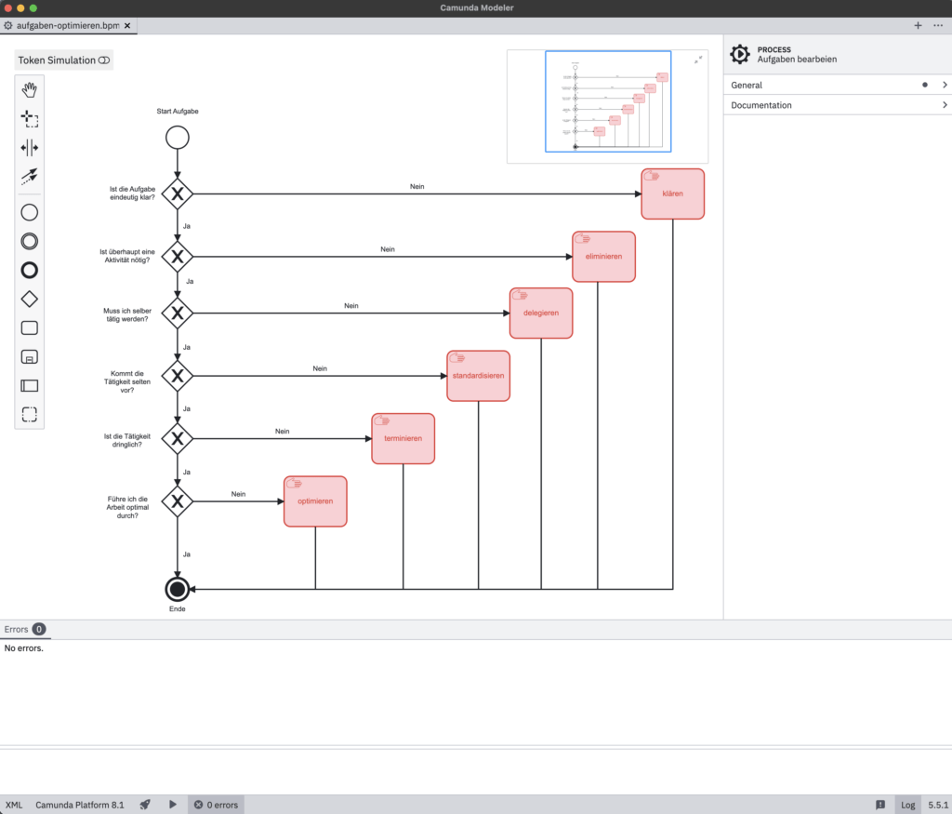Viewport: 952px width, 814px height.
Task: Expand the General properties section
Action: 835,85
